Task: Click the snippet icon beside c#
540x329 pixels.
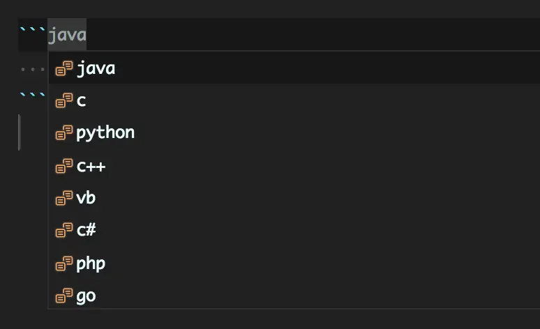Action: click(x=64, y=230)
